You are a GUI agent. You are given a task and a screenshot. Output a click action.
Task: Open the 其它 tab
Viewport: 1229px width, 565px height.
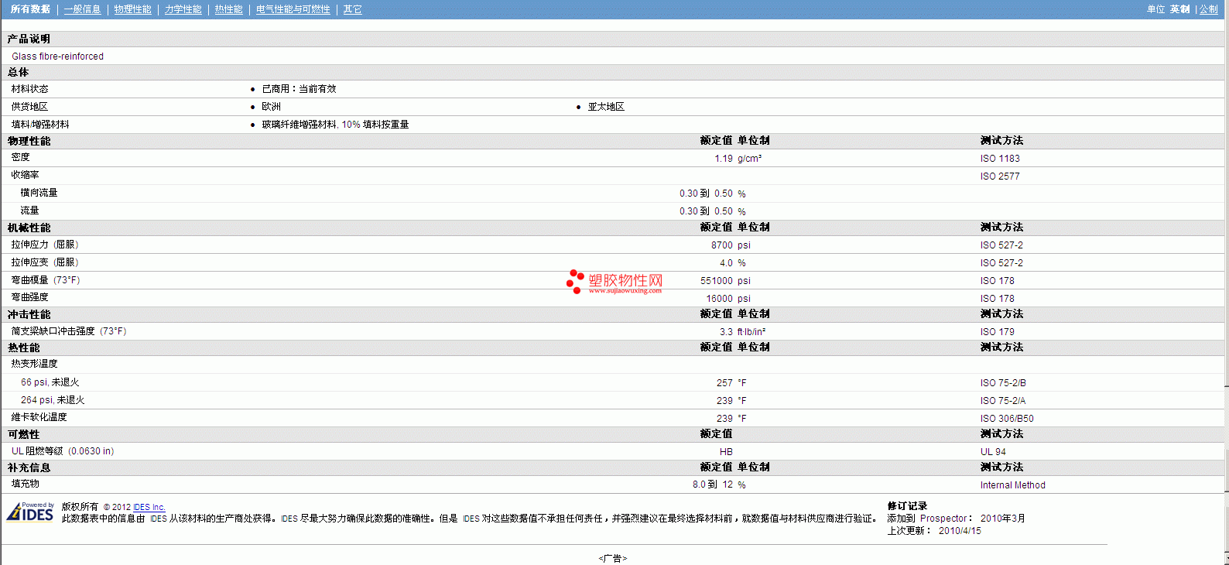click(x=352, y=9)
